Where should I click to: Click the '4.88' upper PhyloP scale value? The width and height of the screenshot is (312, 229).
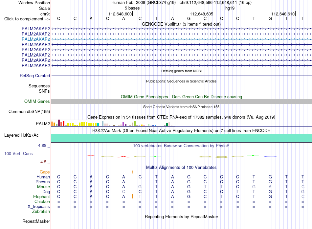click(42, 146)
